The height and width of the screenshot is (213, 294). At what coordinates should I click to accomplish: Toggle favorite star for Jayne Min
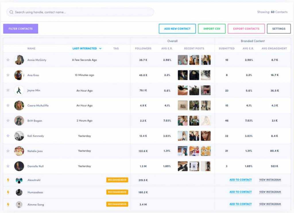coord(8,90)
